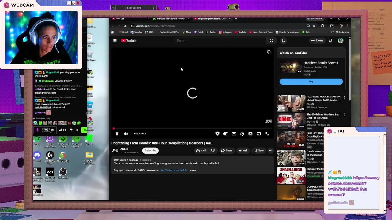
Task: Cast the video with Play on TV
Action: (259, 134)
